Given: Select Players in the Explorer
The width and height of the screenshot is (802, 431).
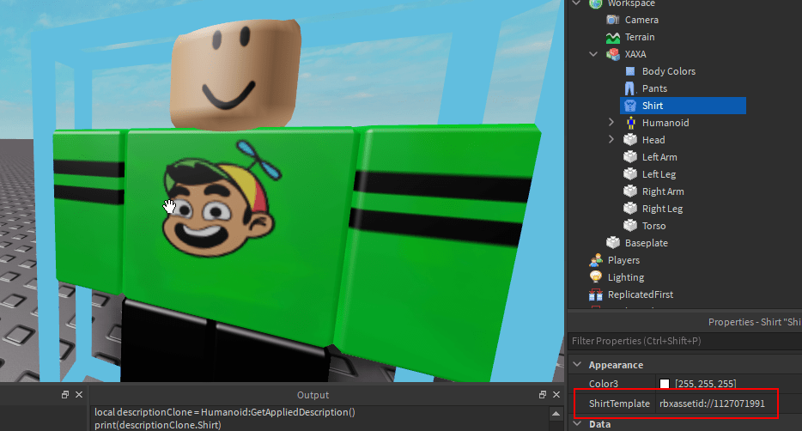Looking at the screenshot, I should pos(623,260).
